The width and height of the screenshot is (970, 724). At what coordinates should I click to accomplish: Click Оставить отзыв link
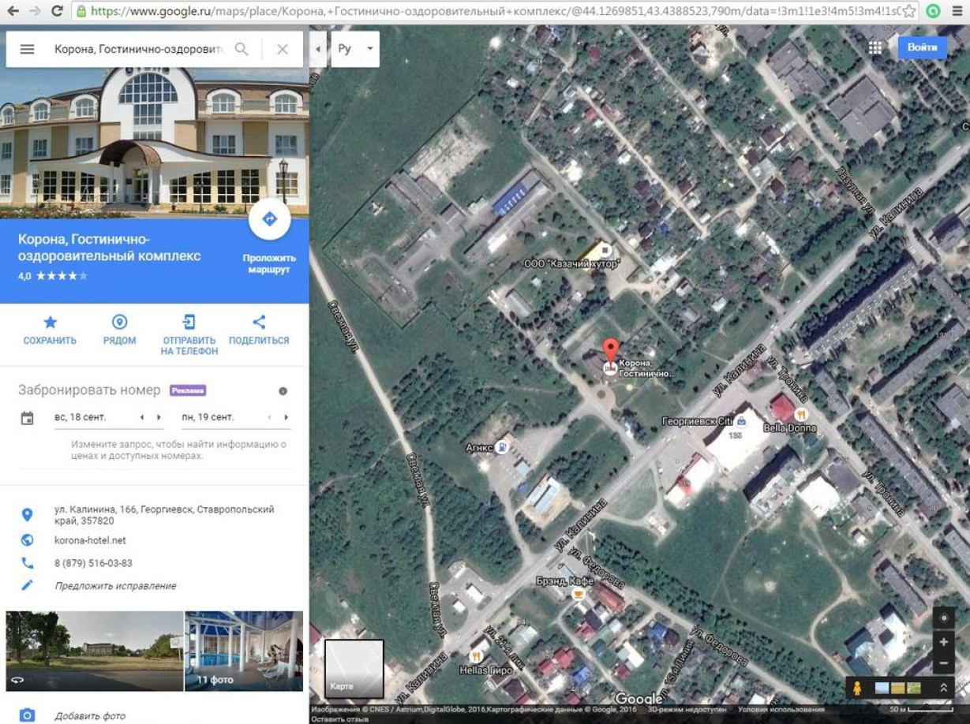pos(339,719)
